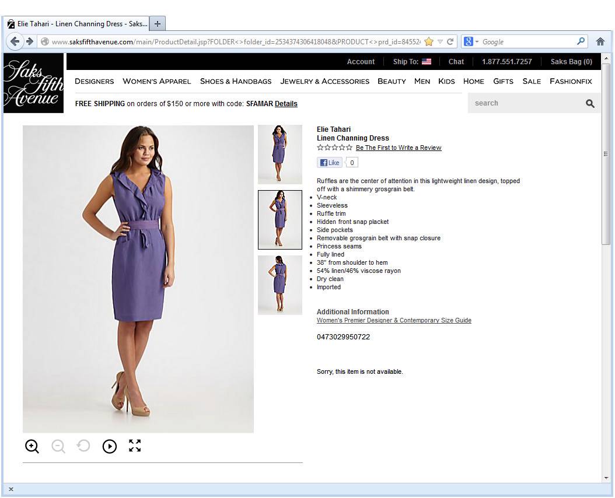Select the Elie Tahari browser tab
The image size is (615, 498).
point(78,24)
